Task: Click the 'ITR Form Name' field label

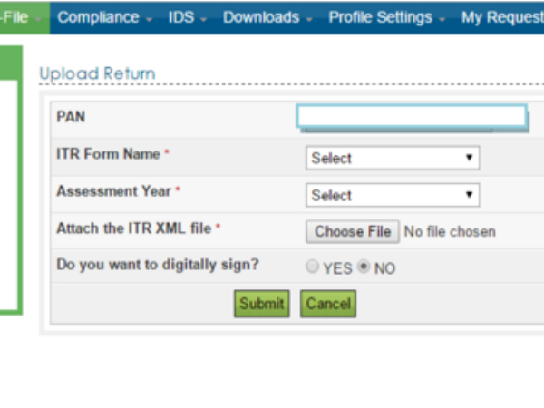Action: click(x=108, y=154)
